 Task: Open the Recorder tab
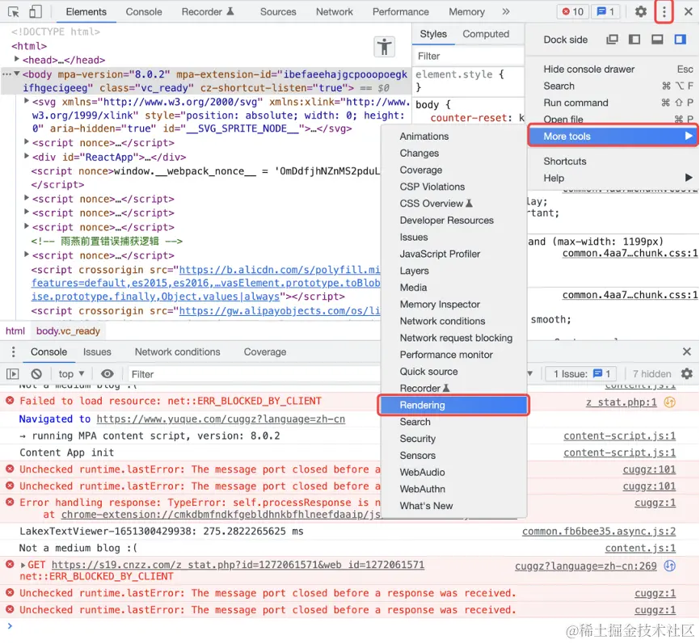pos(208,11)
